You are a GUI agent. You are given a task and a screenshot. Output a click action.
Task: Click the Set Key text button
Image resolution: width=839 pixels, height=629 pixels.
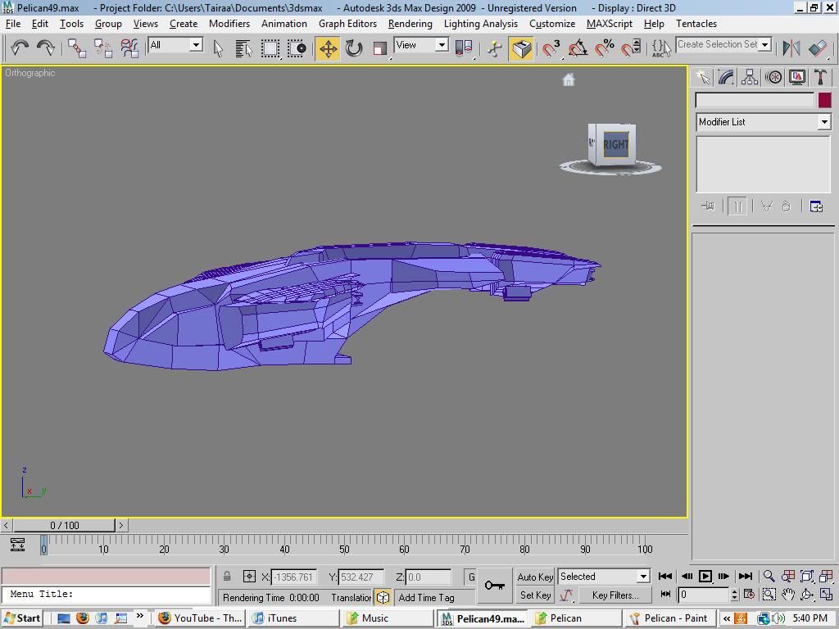[x=535, y=595]
